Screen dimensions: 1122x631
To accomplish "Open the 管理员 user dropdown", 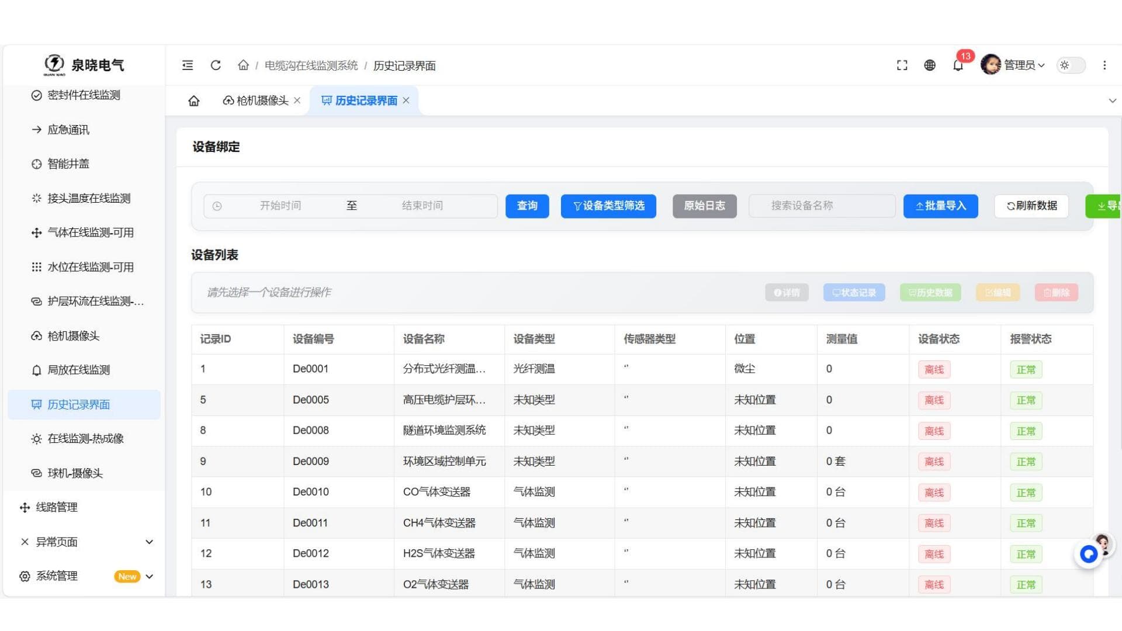I will pyautogui.click(x=1013, y=65).
